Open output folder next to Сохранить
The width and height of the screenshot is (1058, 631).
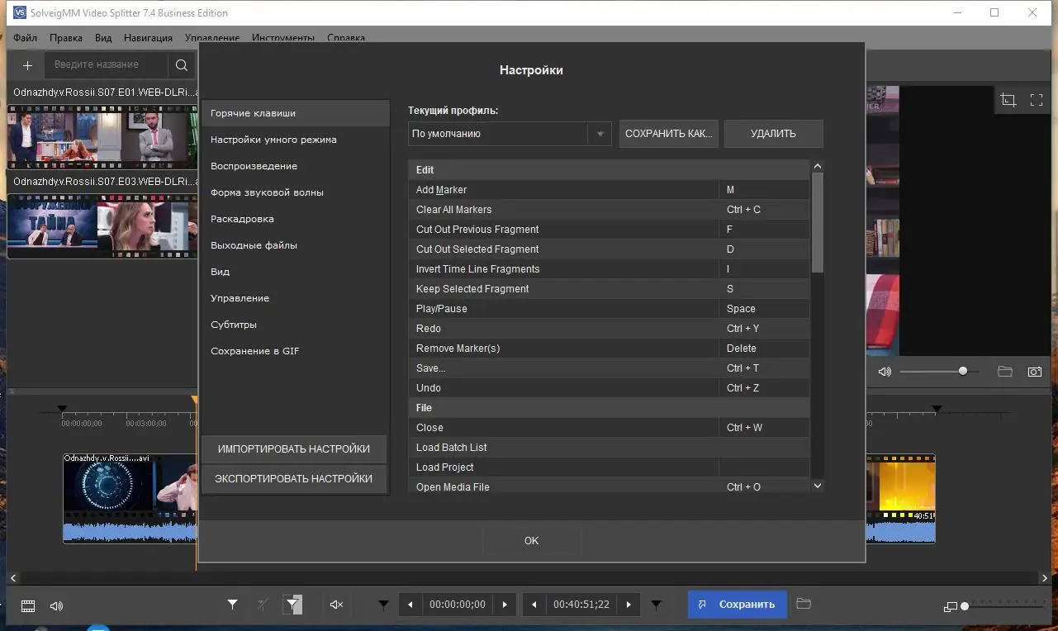click(804, 604)
